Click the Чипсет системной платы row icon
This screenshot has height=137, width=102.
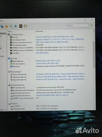point(11,42)
